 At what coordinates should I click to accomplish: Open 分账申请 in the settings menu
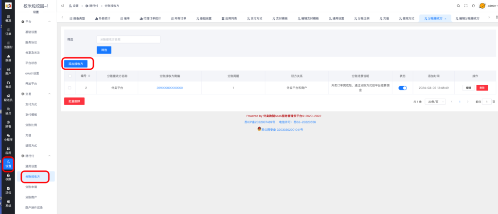31,187
